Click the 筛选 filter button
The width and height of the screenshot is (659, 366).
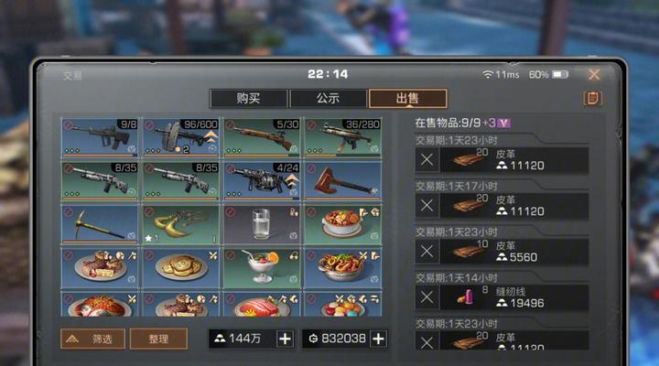point(92,339)
